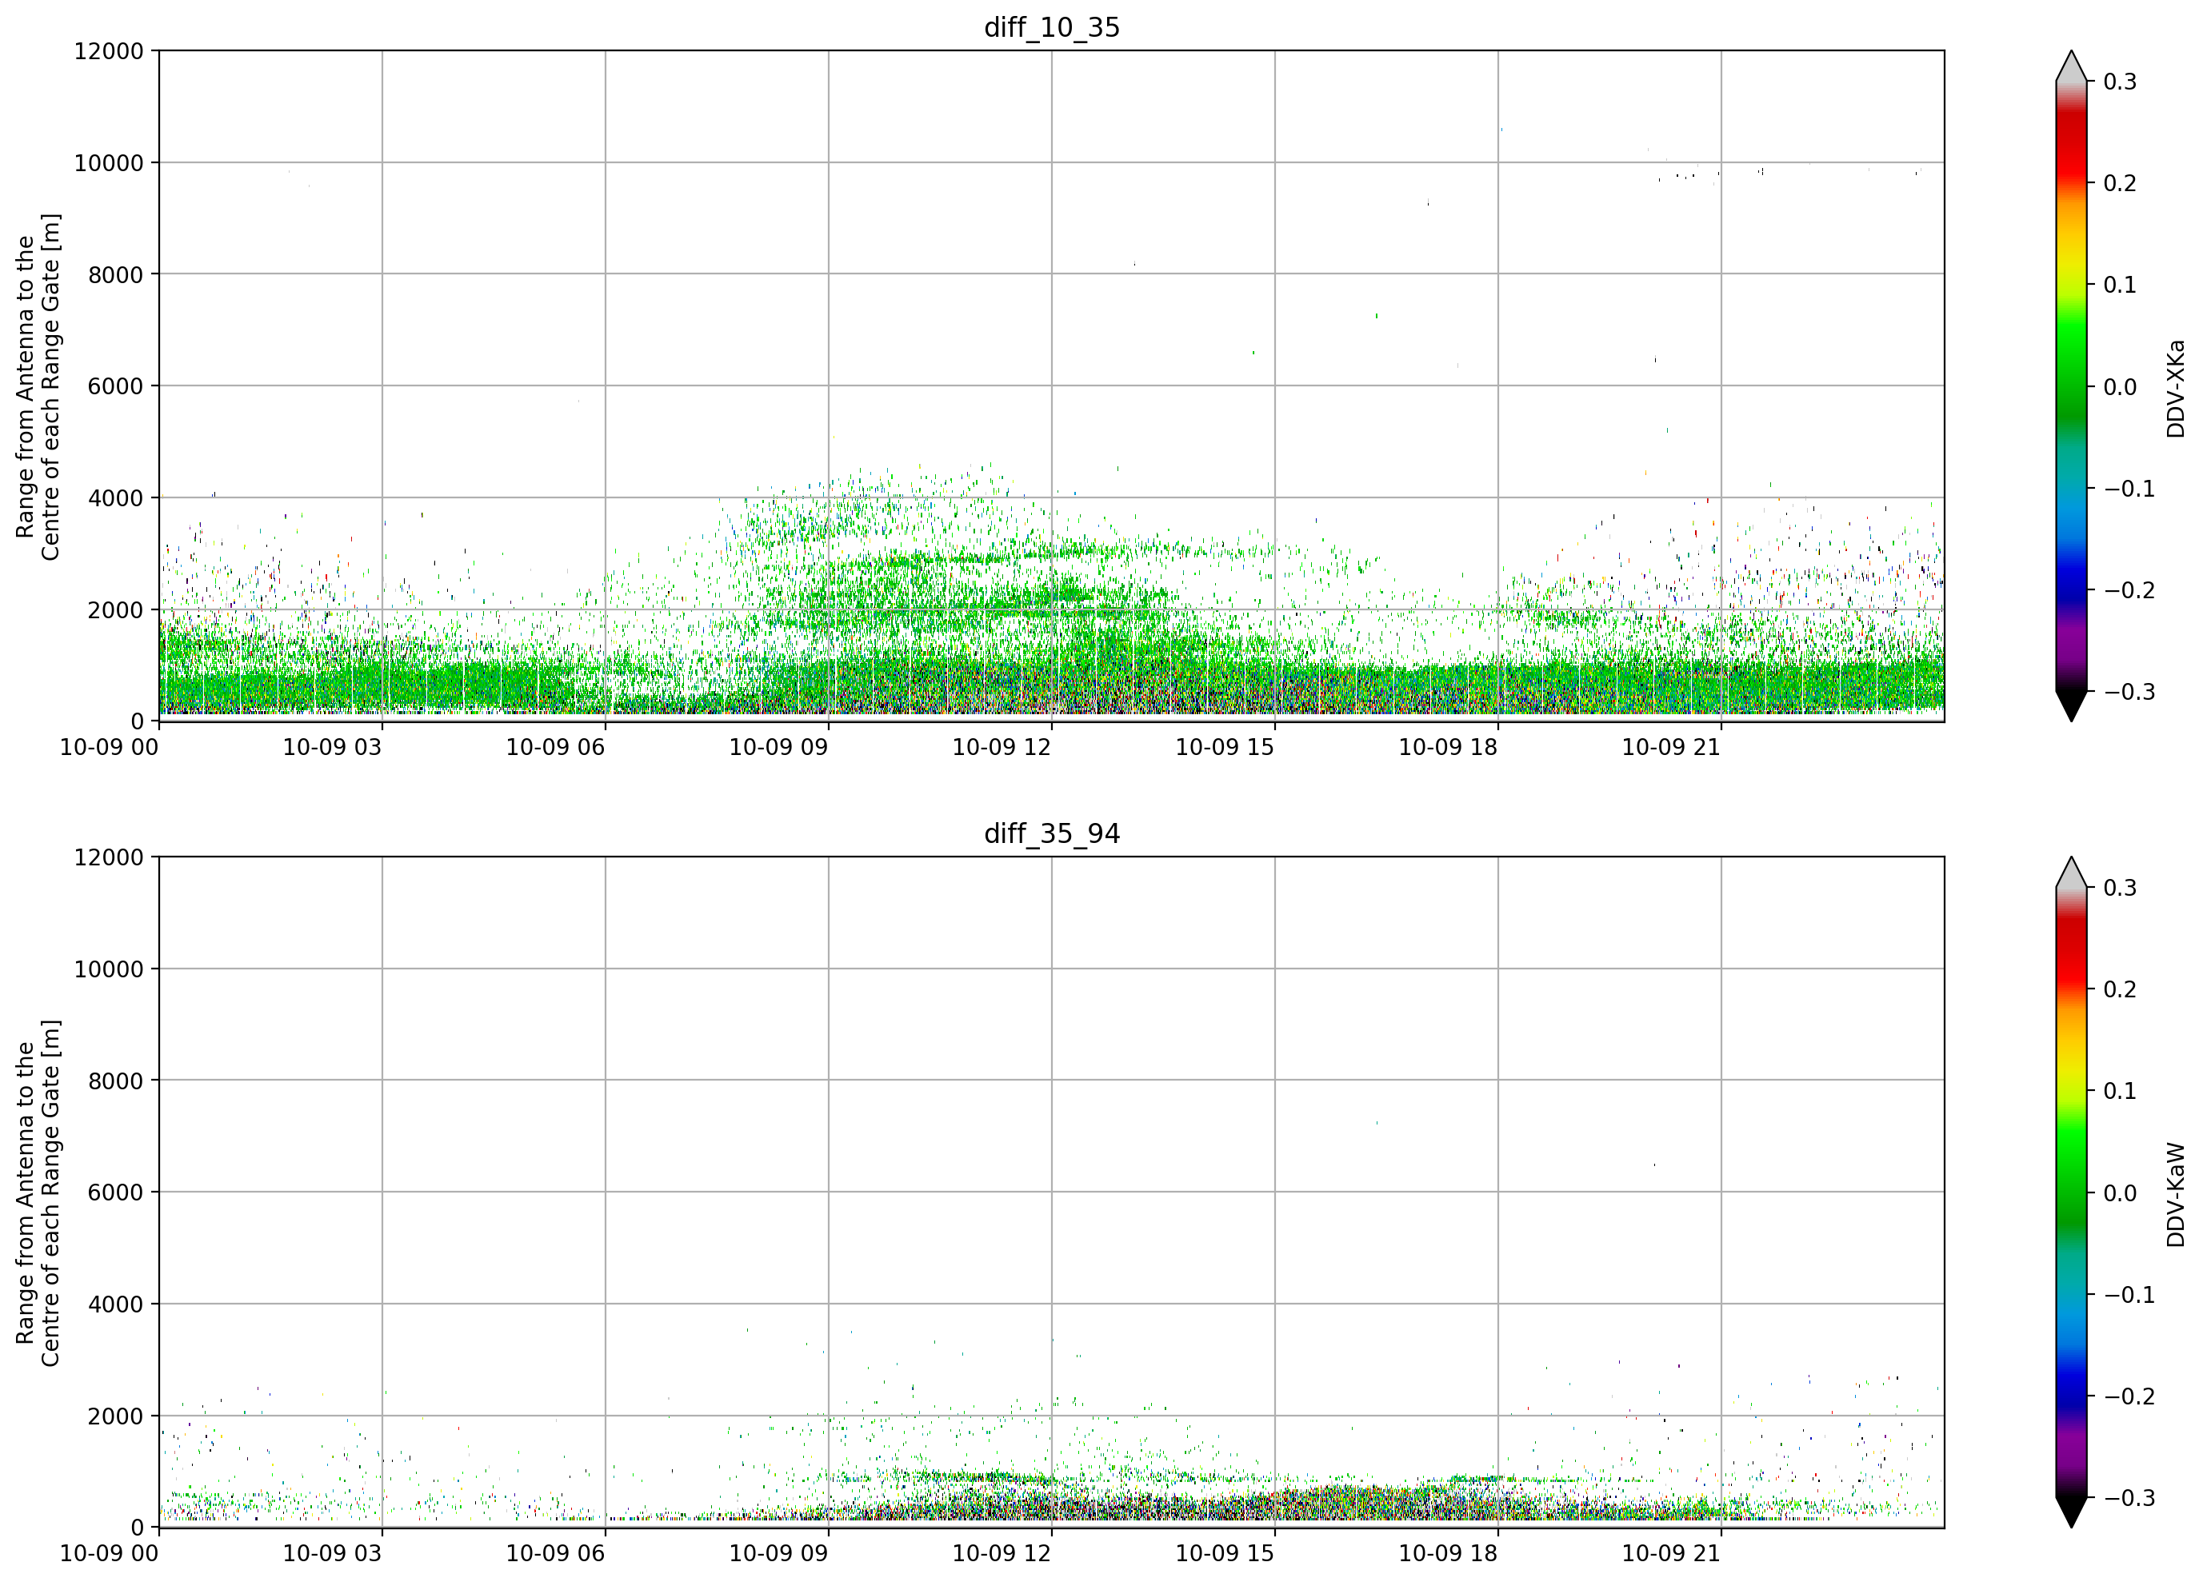Click the top plot x-axis label 10-09 15
The width and height of the screenshot is (2203, 1582).
[1225, 747]
